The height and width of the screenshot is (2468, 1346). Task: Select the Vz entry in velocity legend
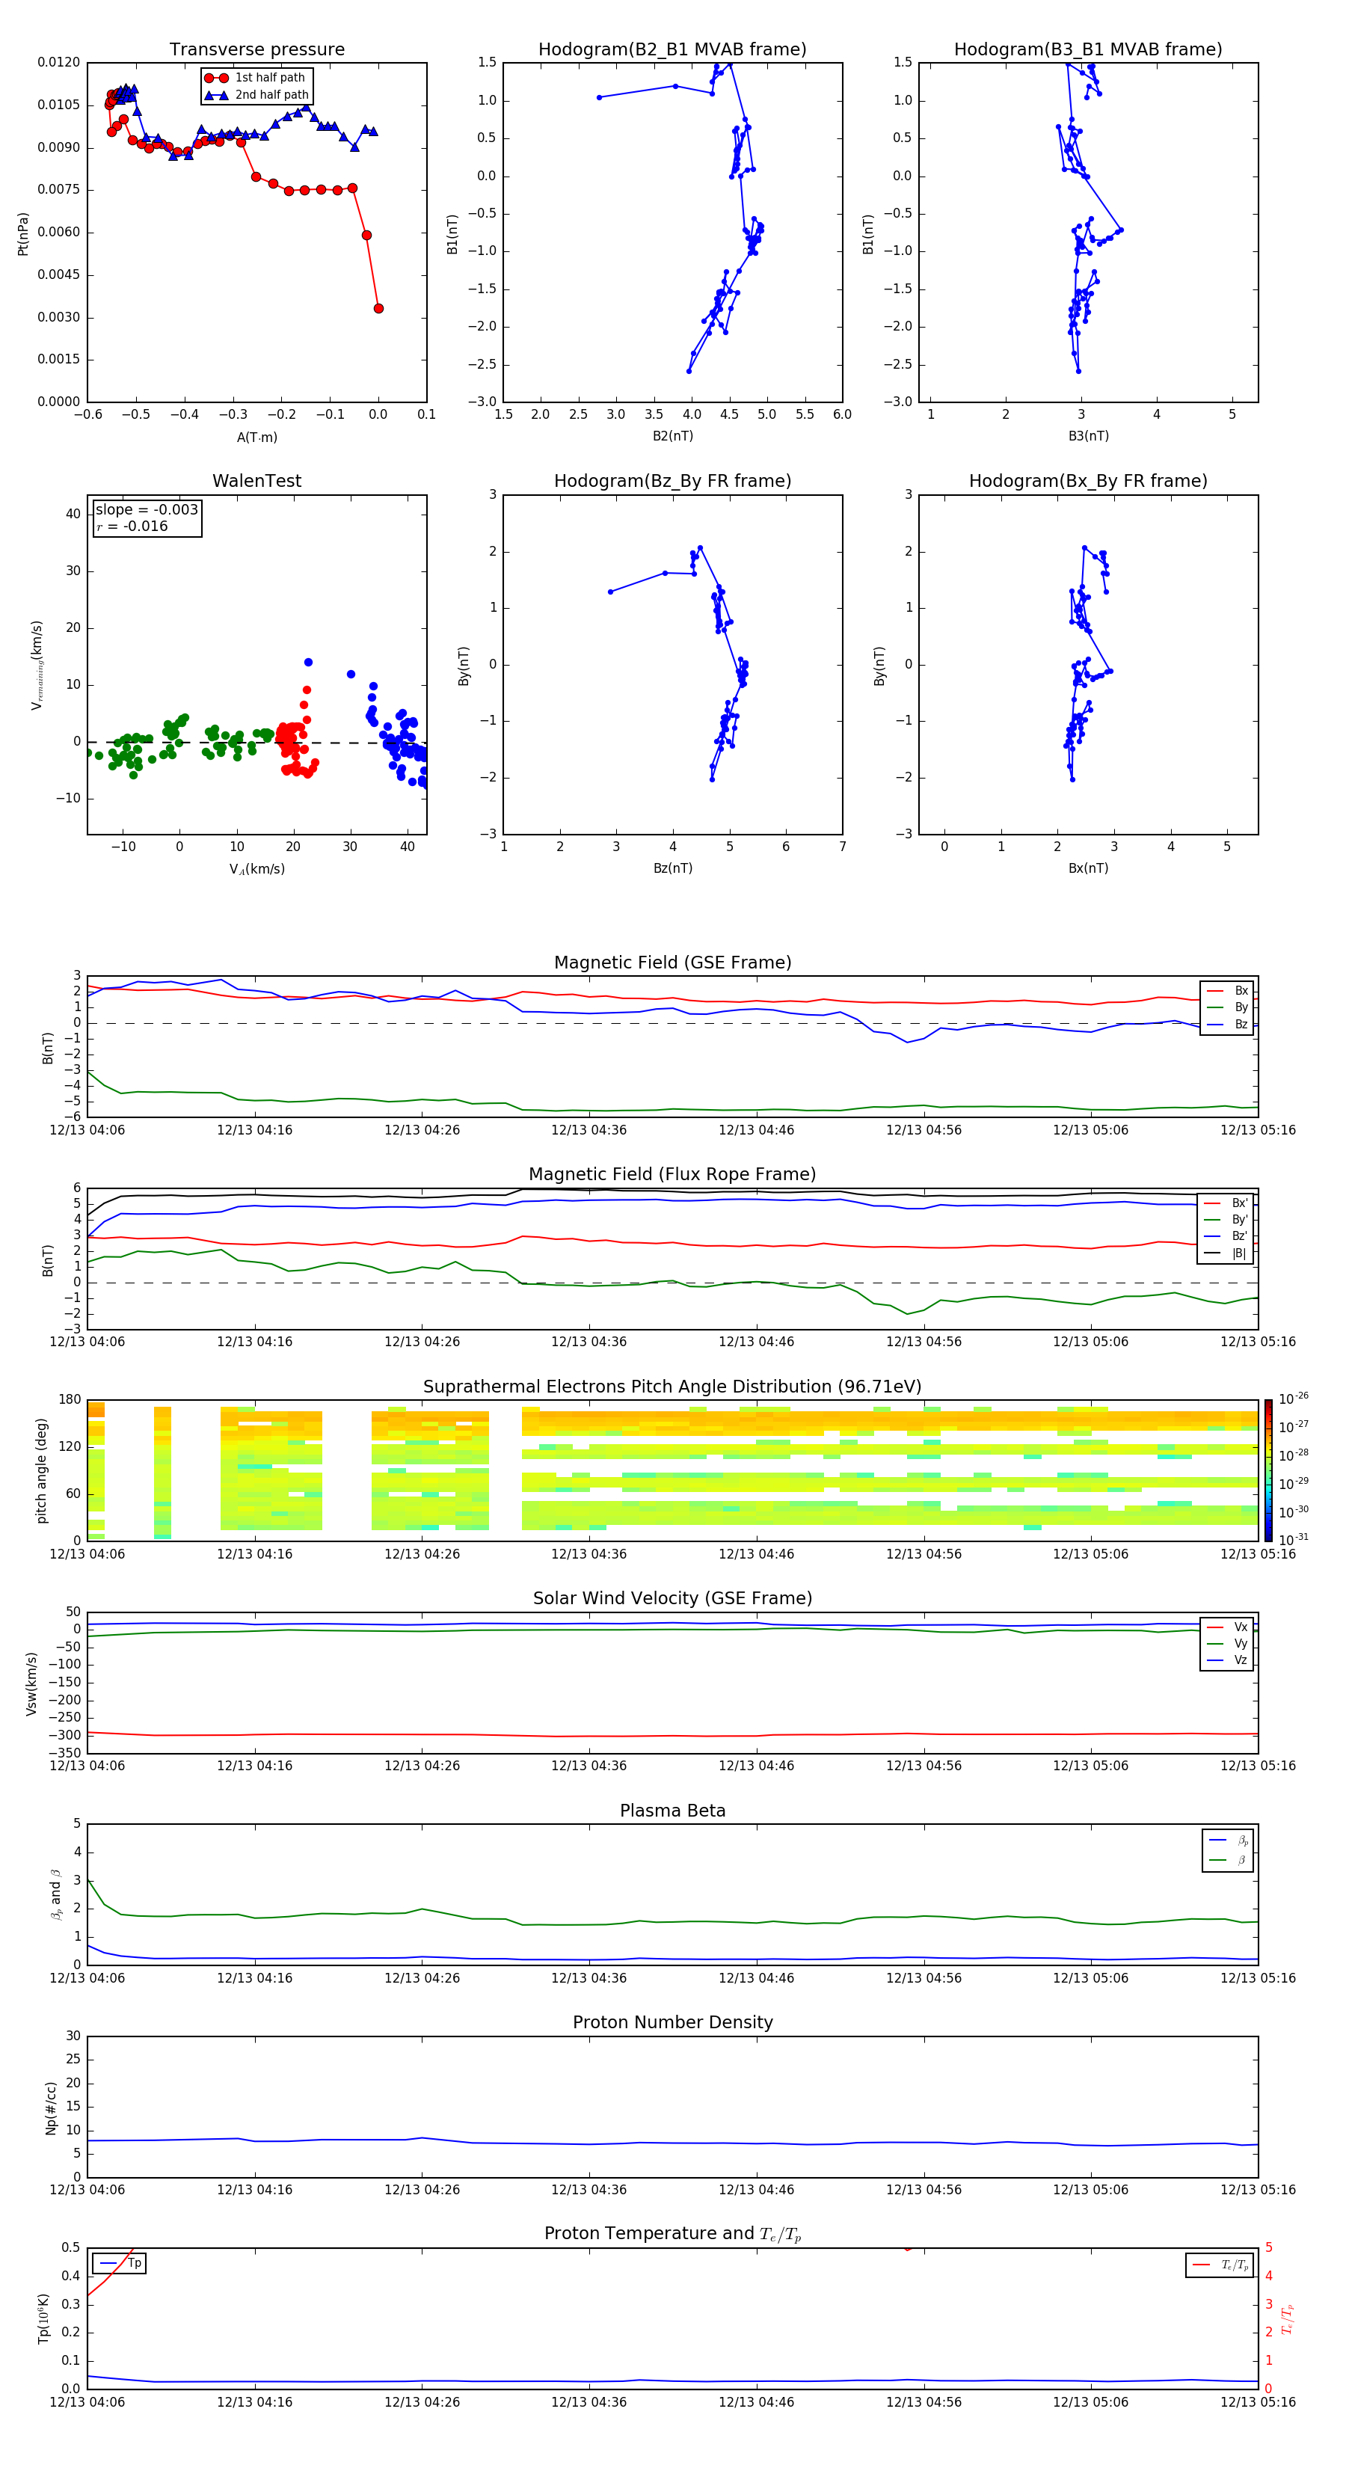pos(1227,1661)
